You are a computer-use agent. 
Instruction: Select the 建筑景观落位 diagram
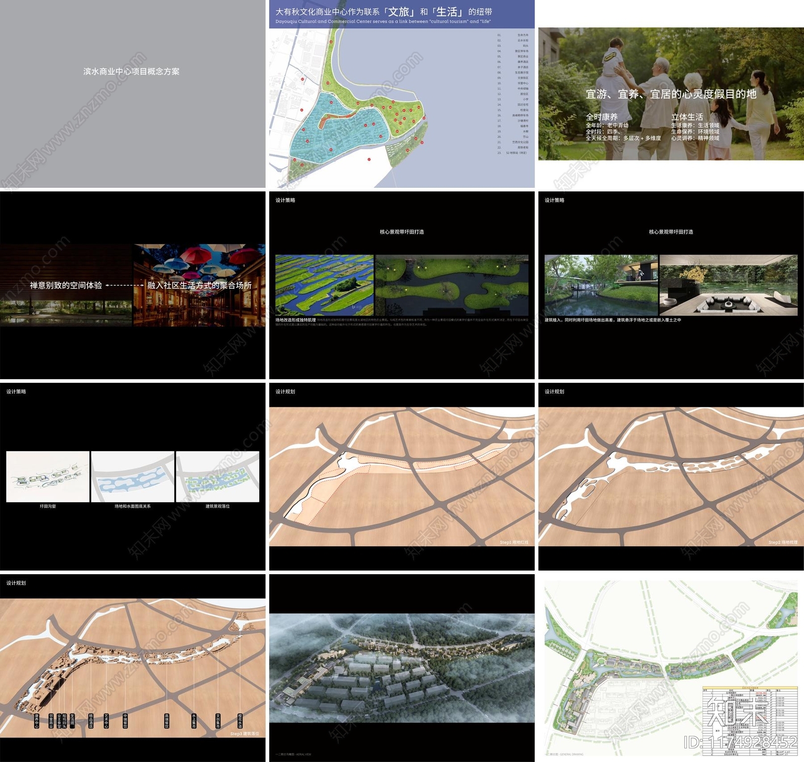coord(218,476)
